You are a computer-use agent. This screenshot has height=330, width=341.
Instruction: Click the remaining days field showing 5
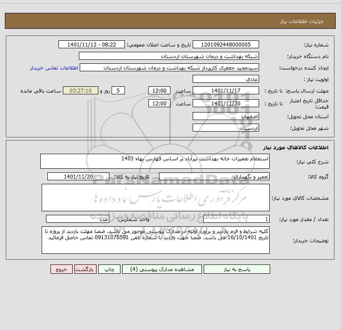click(x=118, y=90)
